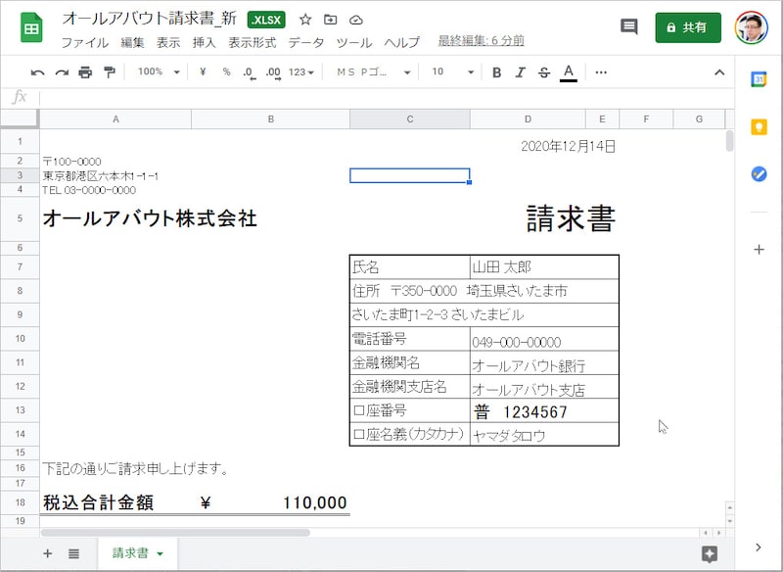Viewport: 783px width, 572px height.
Task: Click the undo arrow icon
Action: click(x=38, y=72)
